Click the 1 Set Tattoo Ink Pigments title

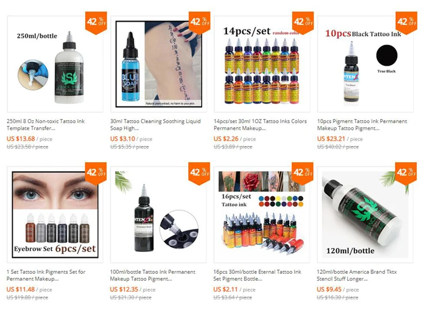click(x=46, y=275)
